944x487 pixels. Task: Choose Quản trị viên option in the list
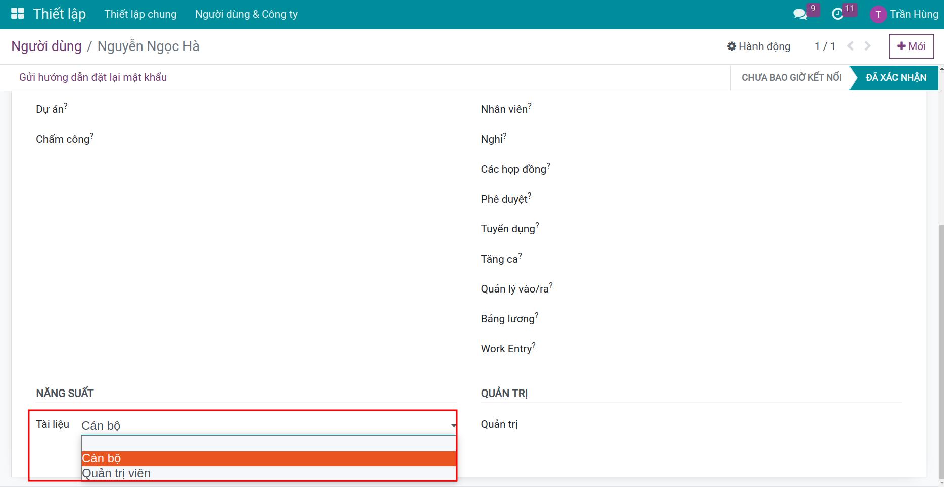[269, 473]
